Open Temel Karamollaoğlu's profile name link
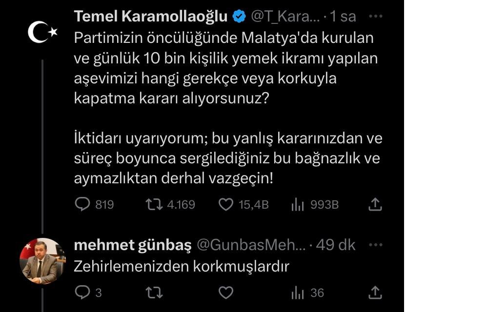488x312 pixels. click(151, 16)
